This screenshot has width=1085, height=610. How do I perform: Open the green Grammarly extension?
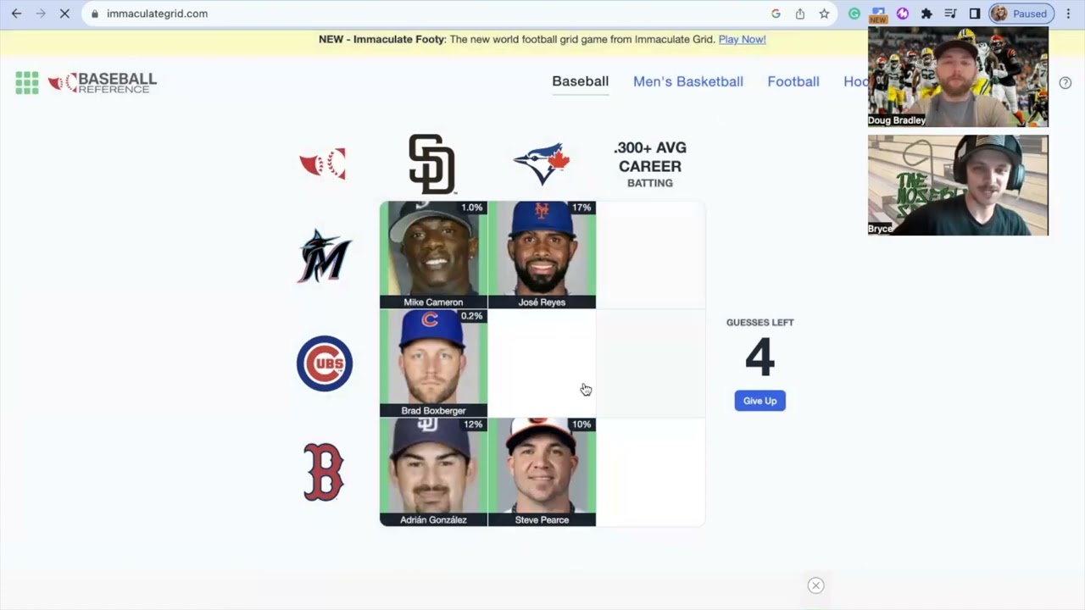[x=854, y=14]
